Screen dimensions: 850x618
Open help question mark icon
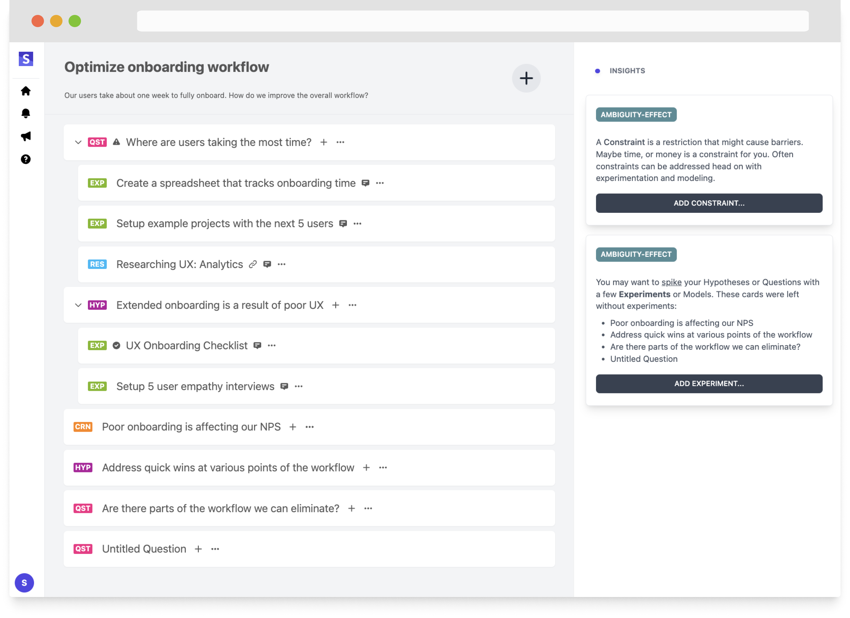click(x=26, y=159)
